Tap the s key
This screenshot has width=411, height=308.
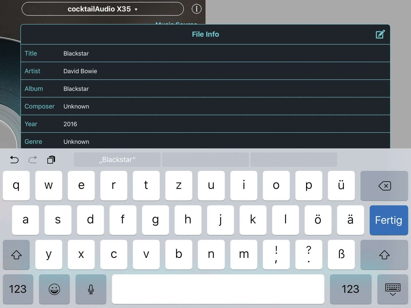[58, 220]
